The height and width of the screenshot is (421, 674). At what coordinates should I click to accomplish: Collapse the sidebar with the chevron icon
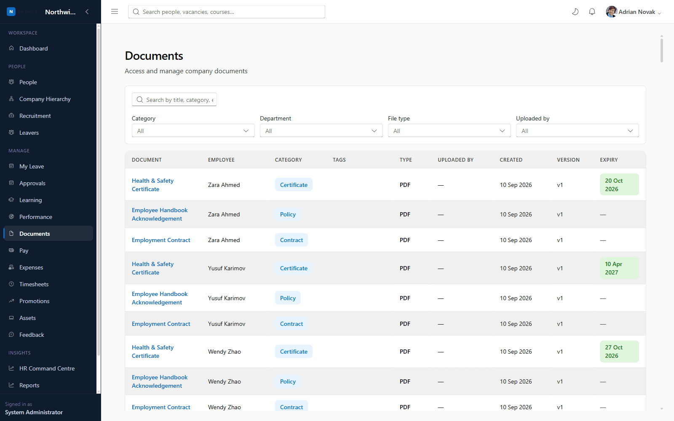coord(87,12)
